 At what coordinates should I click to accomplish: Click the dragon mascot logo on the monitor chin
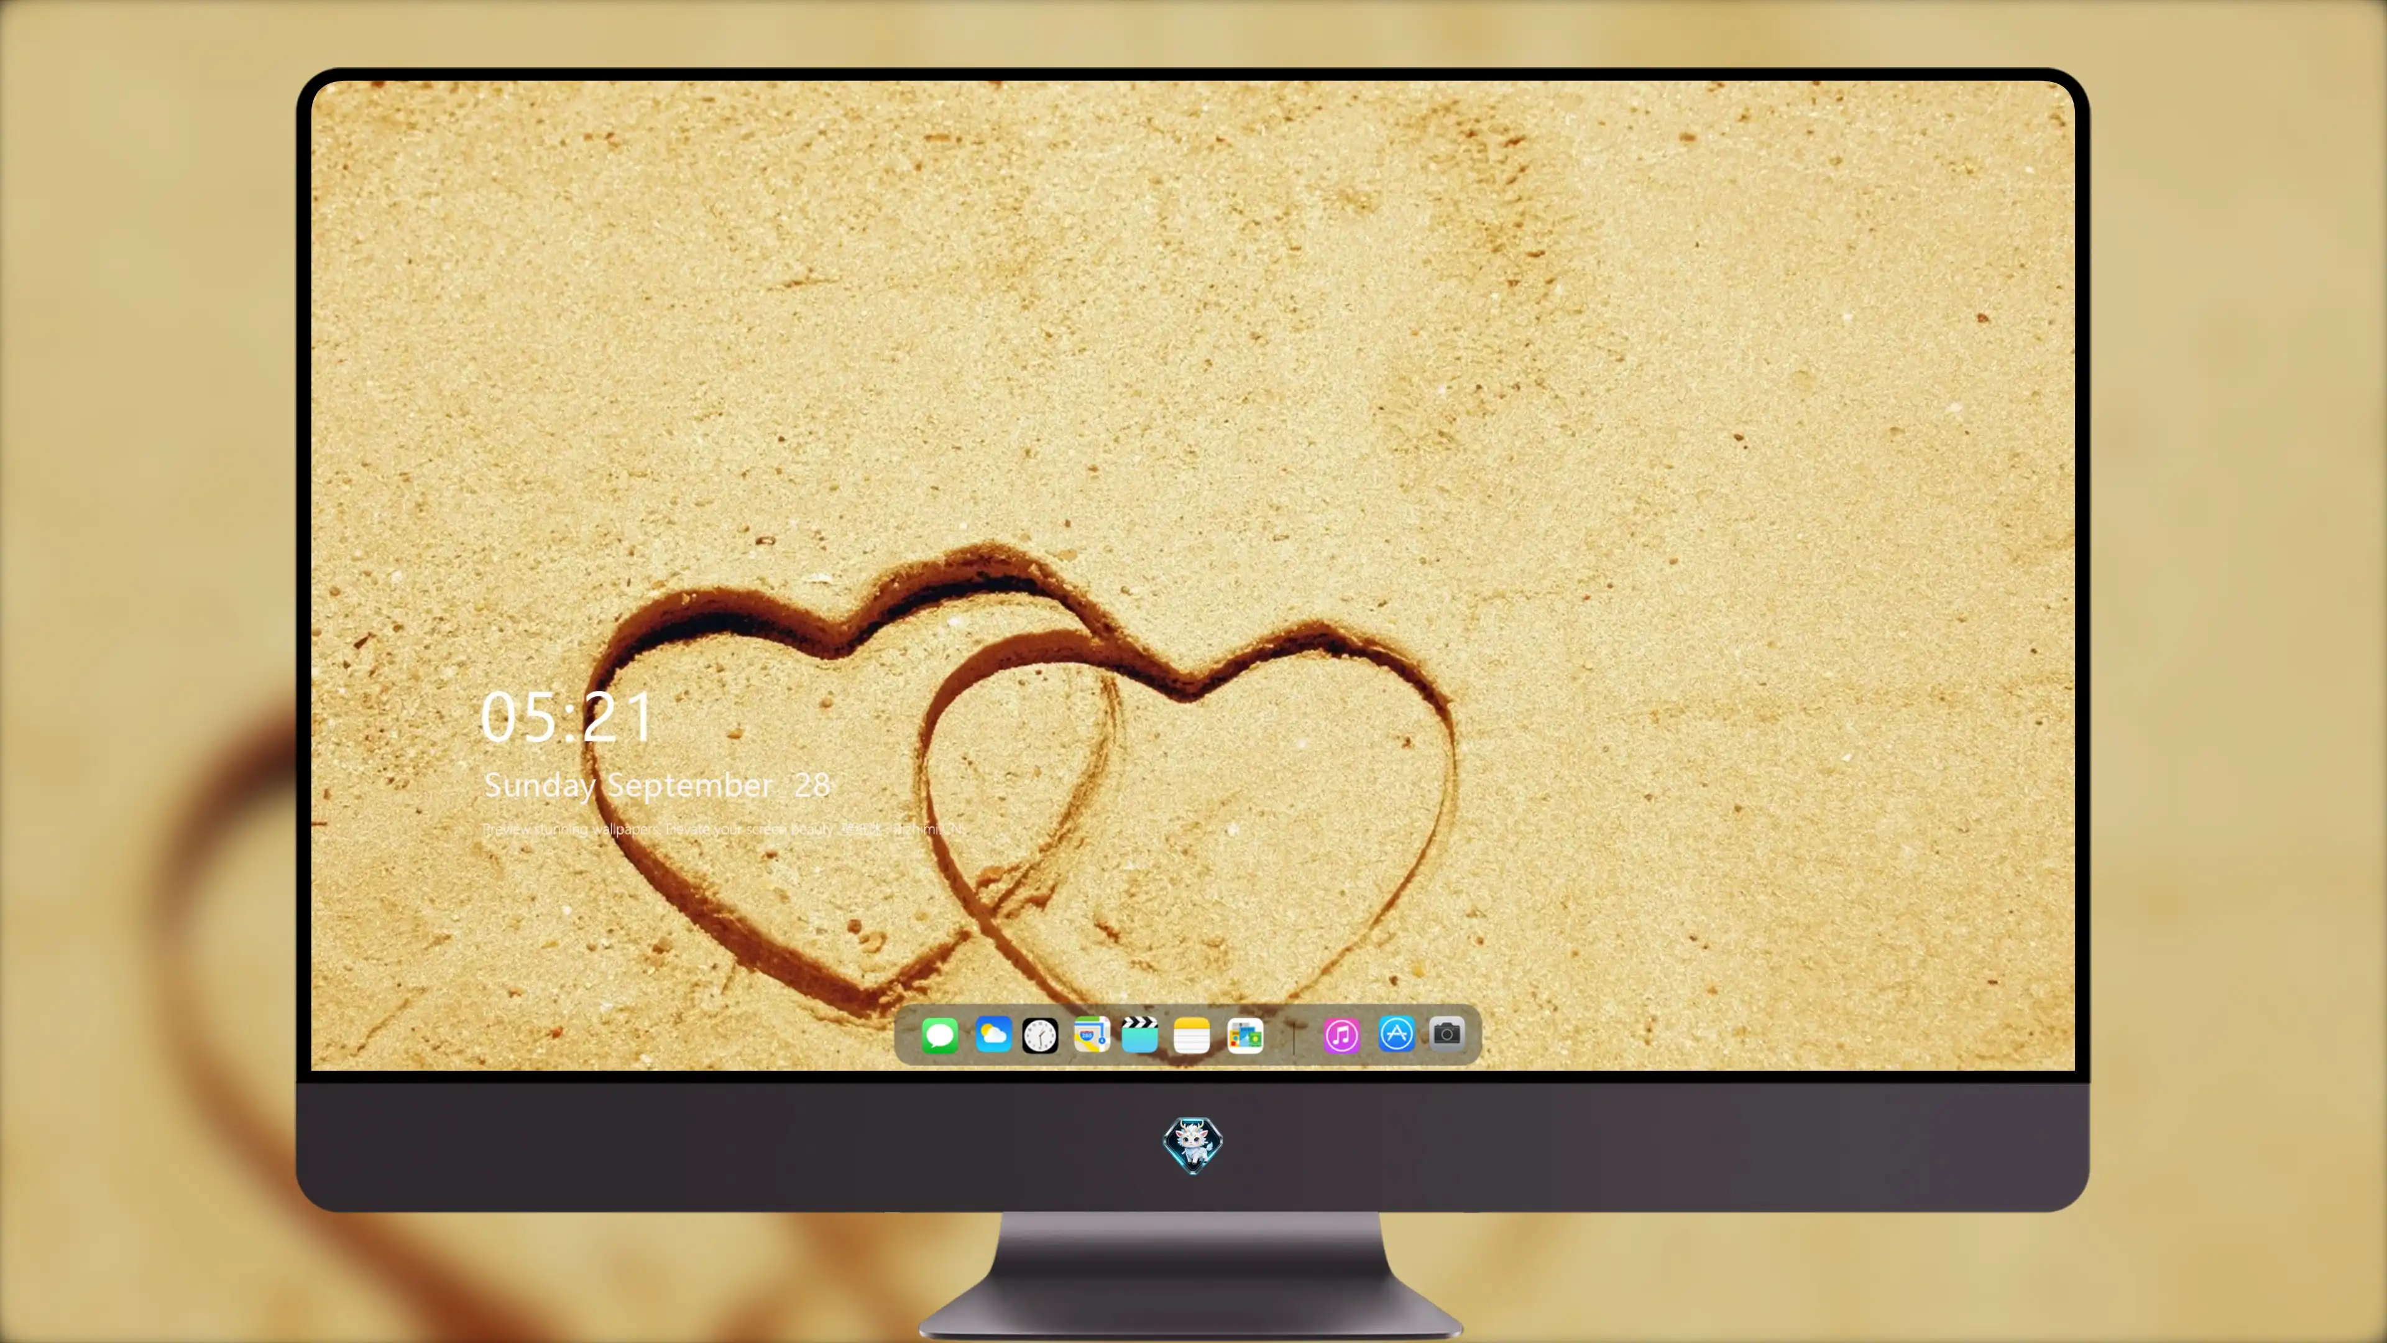click(1193, 1145)
